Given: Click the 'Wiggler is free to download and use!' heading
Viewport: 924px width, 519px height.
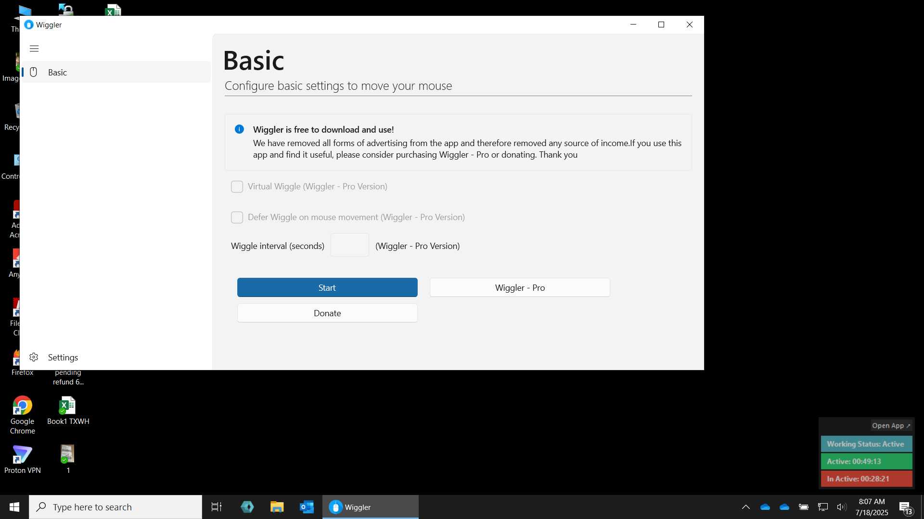Looking at the screenshot, I should coord(323,129).
